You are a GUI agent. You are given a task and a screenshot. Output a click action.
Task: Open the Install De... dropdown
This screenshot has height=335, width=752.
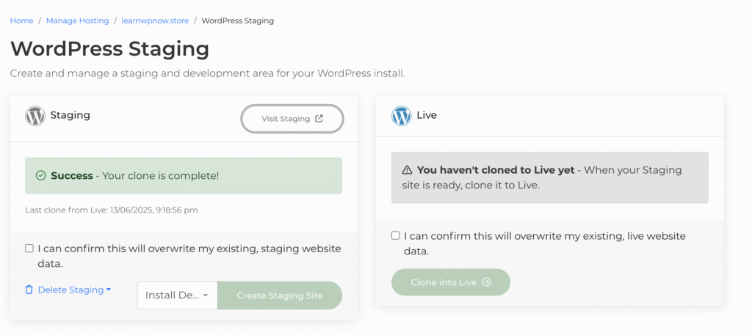(x=177, y=295)
